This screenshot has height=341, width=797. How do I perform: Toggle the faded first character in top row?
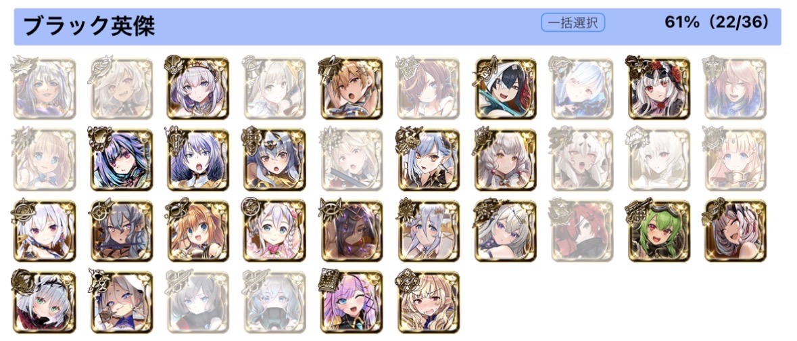(44, 88)
